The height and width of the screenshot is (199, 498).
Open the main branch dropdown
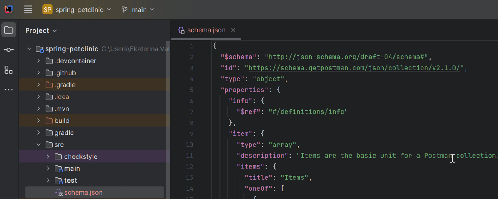pos(138,10)
